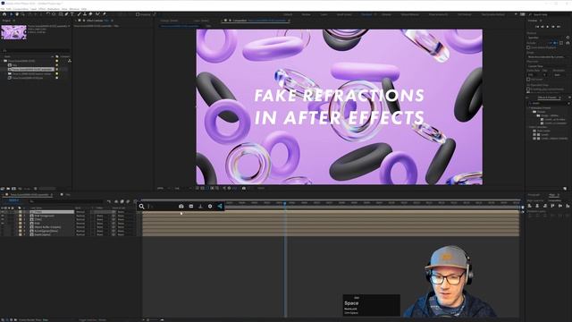Select the Rectangle shape tool
The image size is (572, 322).
point(61,14)
